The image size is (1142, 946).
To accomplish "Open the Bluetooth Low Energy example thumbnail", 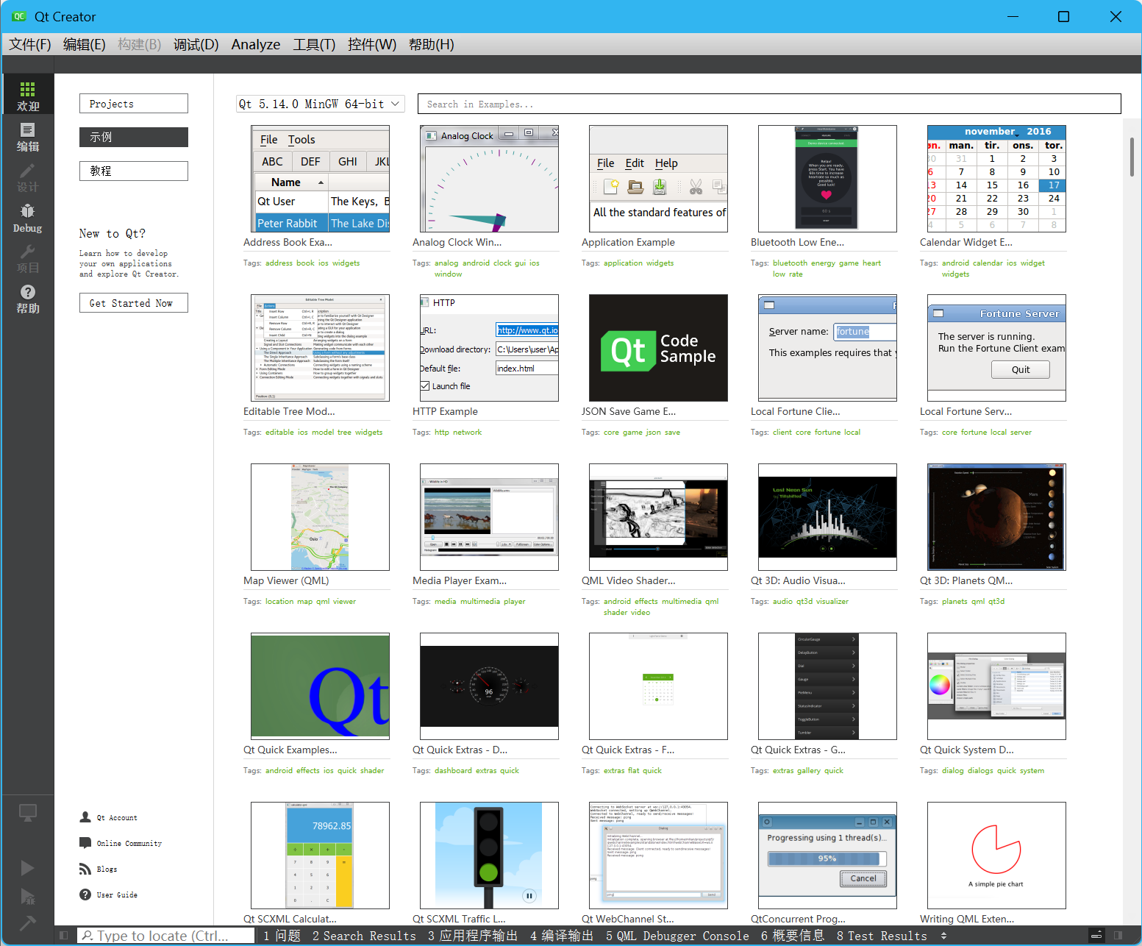I will coord(827,179).
